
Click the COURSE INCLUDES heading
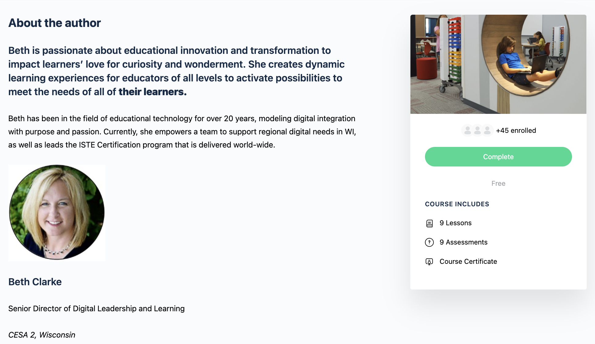(x=457, y=204)
